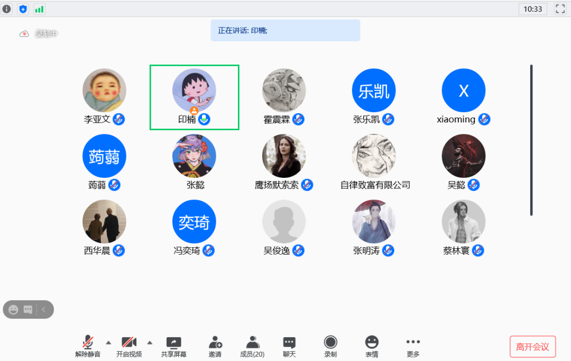Expand video options arrow beside 开启视频
The image size is (571, 361).
150,342
